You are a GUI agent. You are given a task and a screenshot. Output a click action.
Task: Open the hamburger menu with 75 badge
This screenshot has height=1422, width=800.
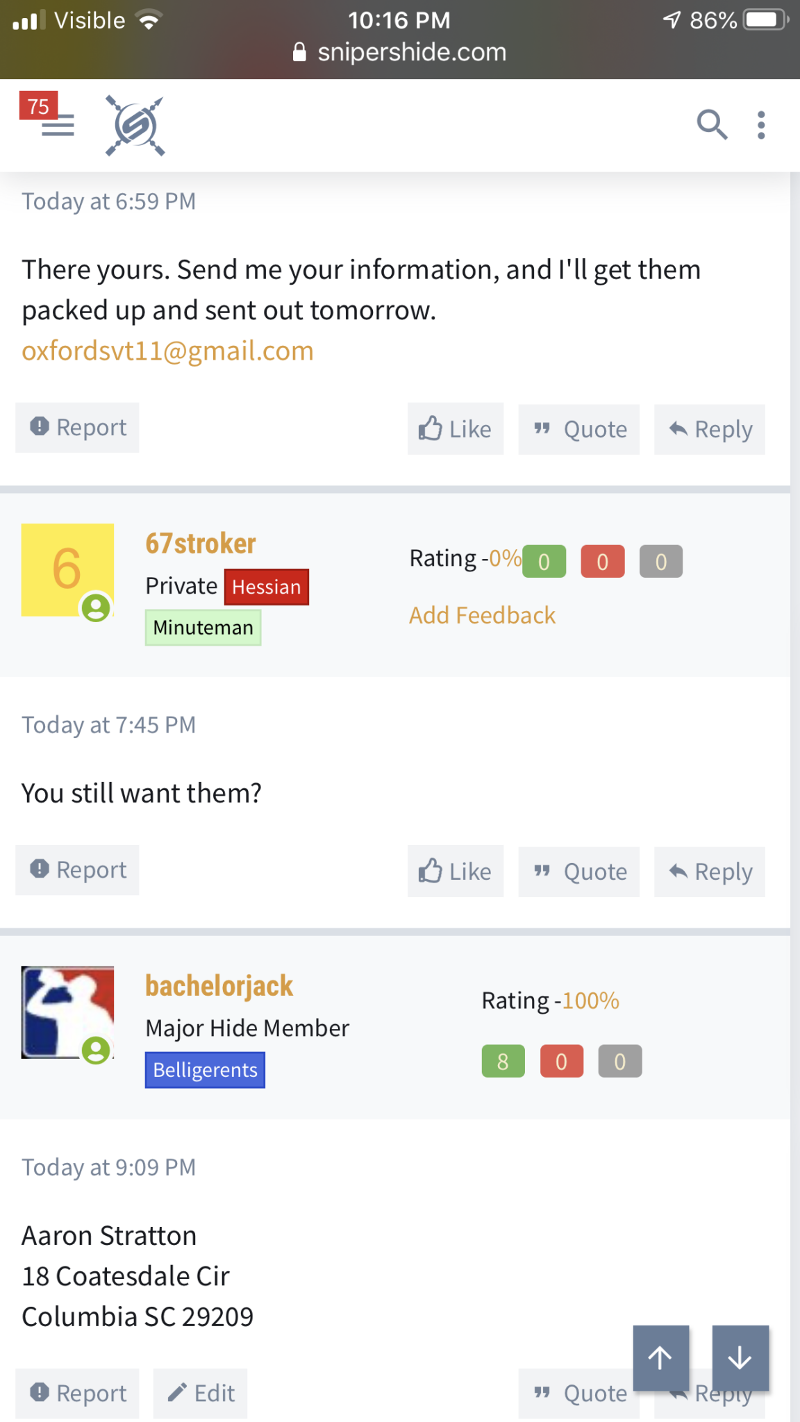(x=48, y=117)
